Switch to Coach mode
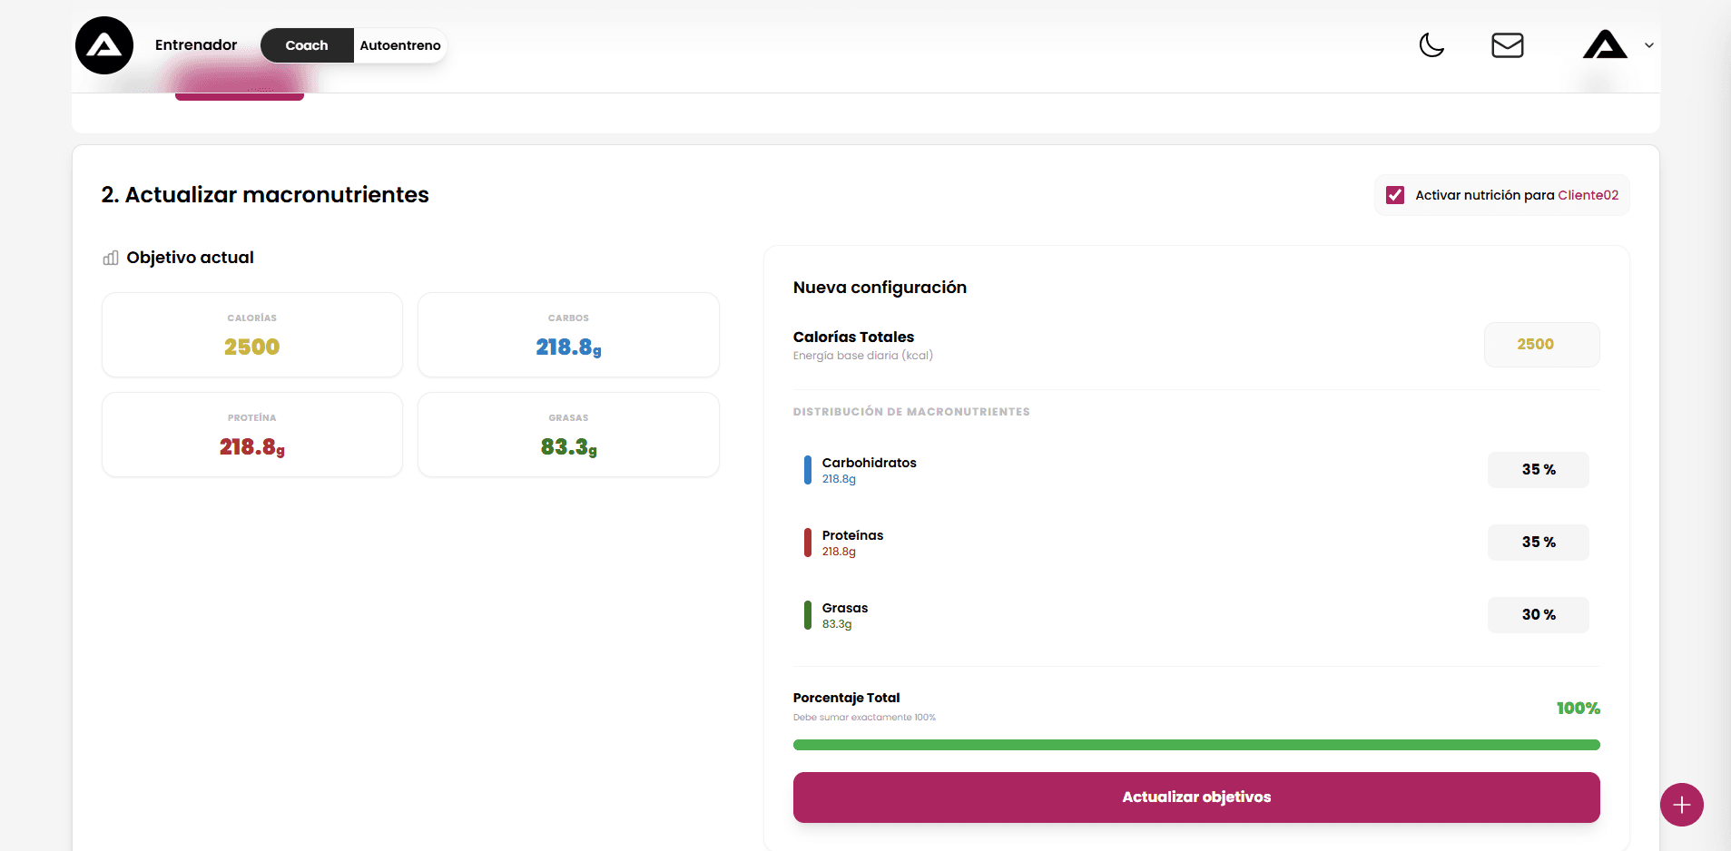Image resolution: width=1731 pixels, height=851 pixels. 307,45
